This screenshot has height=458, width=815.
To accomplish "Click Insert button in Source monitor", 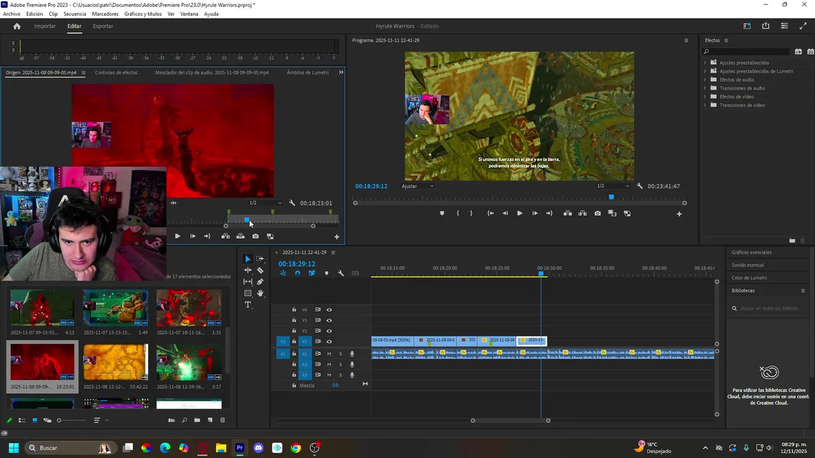I will (225, 237).
